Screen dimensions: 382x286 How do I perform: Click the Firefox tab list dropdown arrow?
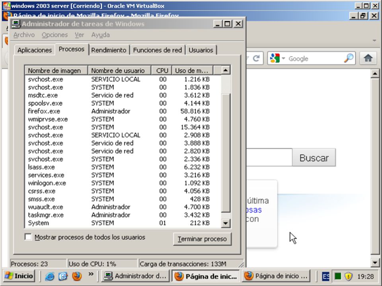(x=374, y=41)
